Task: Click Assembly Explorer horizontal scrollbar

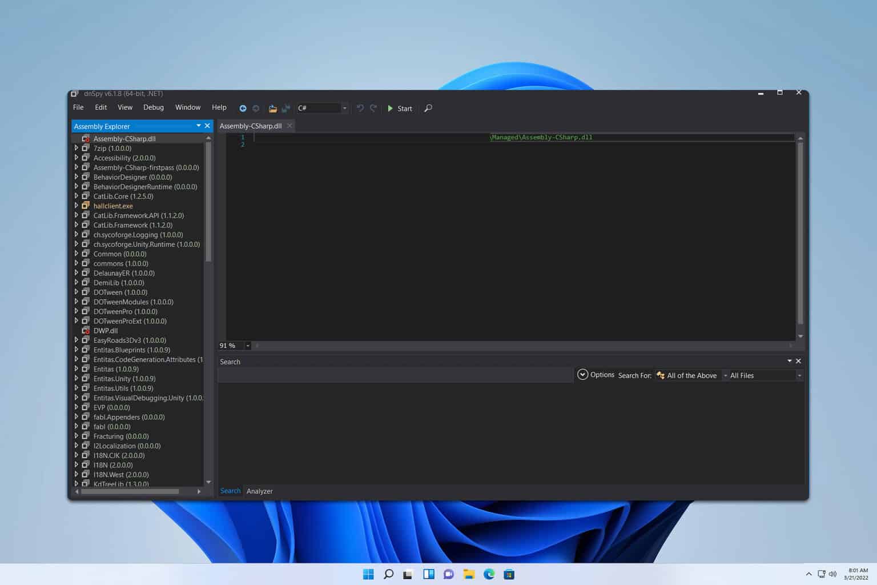Action: [130, 491]
